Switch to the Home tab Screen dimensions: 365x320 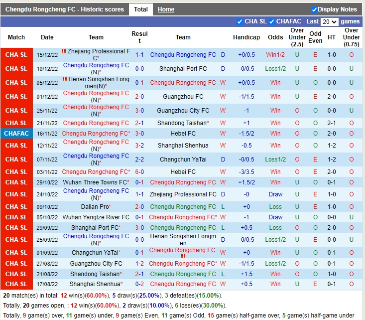166,9
